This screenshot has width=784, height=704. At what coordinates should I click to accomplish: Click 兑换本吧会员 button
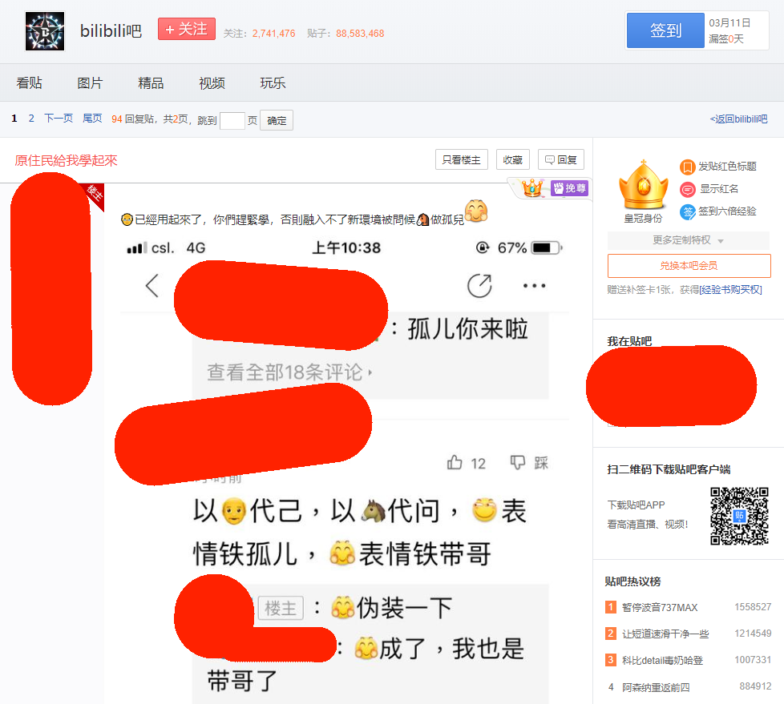coord(689,266)
